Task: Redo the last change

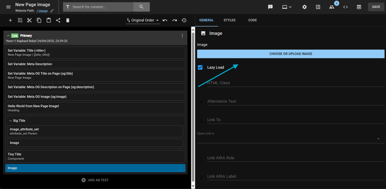Action: (x=174, y=20)
